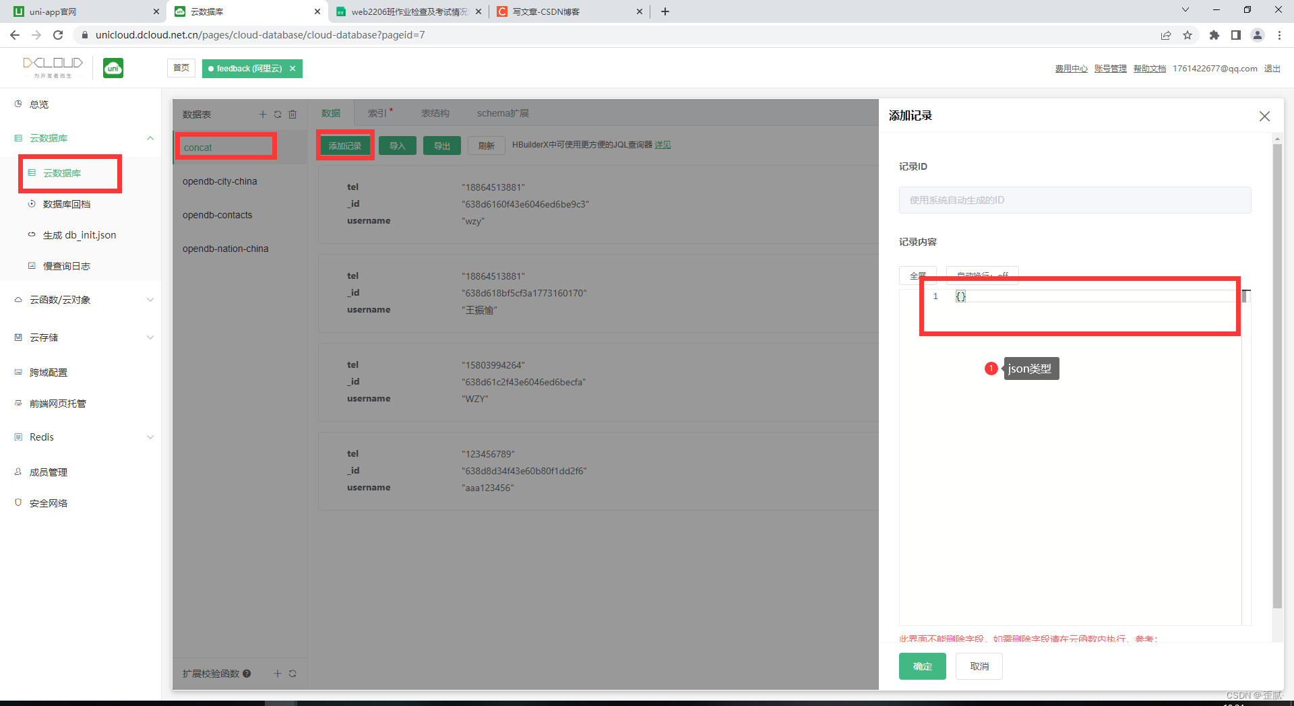The image size is (1294, 706).
Task: Open Chrome three-dot menu
Action: point(1279,35)
